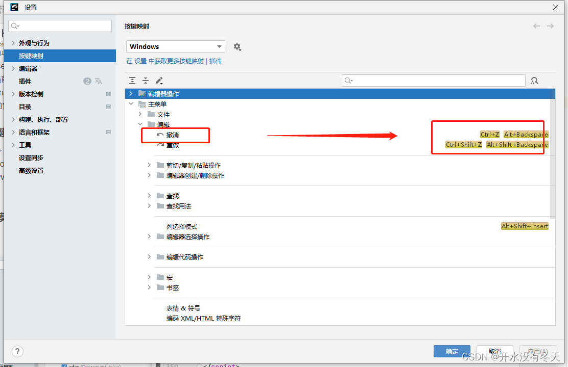Click the keymap list vertical scrollbar
The width and height of the screenshot is (568, 367).
(553, 153)
